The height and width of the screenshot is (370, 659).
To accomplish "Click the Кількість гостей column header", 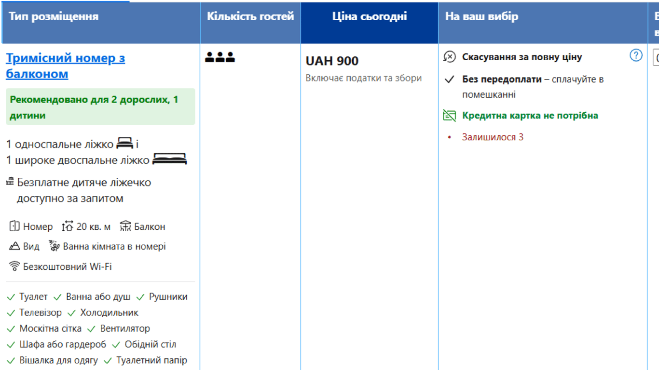I will 250,17.
